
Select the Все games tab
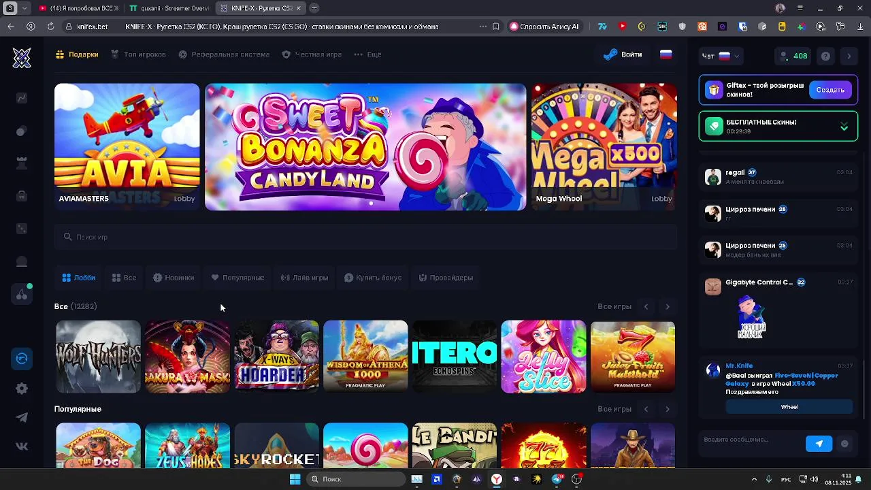point(124,278)
